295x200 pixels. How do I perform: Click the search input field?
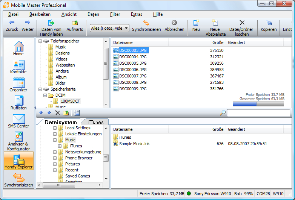(259, 113)
